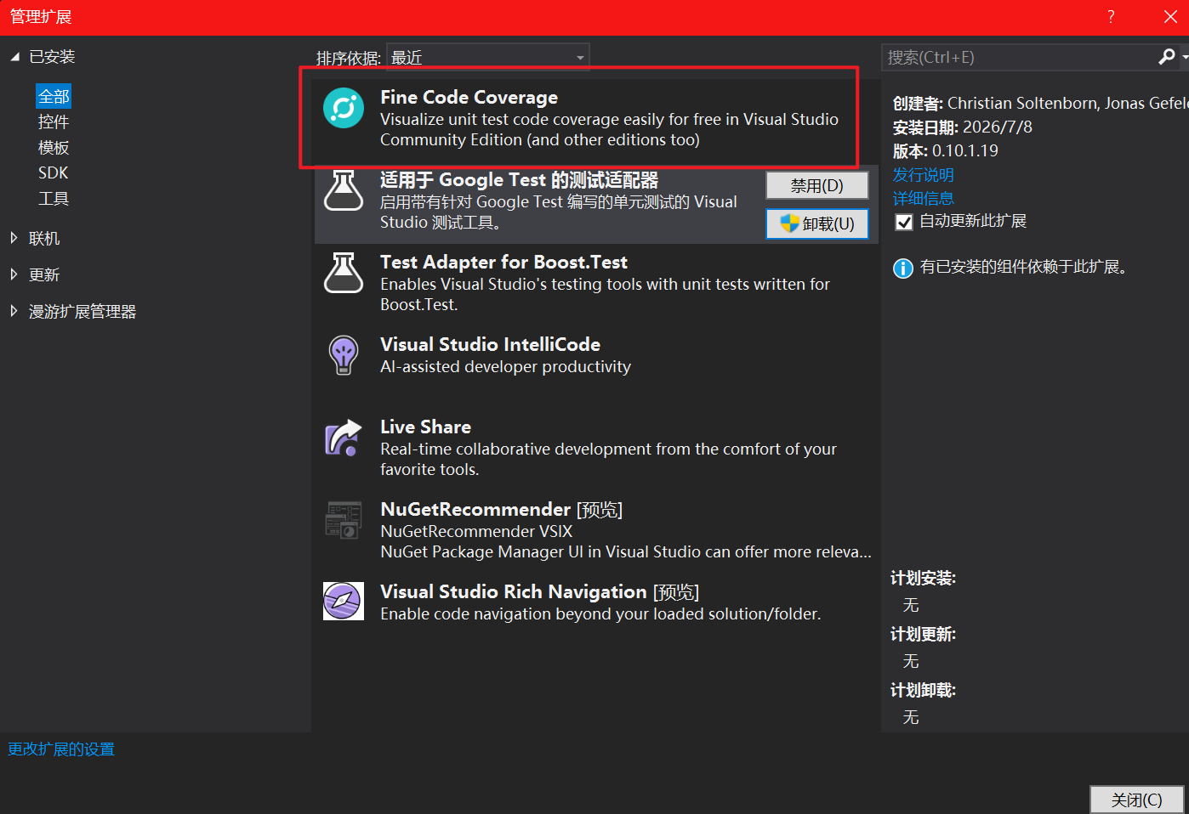Screen dimensions: 1189x814
Task: Click the 关闭(C) button
Action: click(x=1137, y=800)
